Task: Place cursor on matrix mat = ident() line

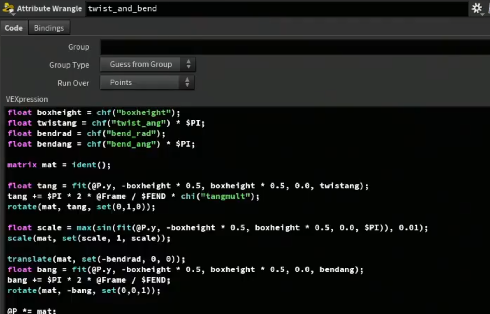Action: coord(59,165)
